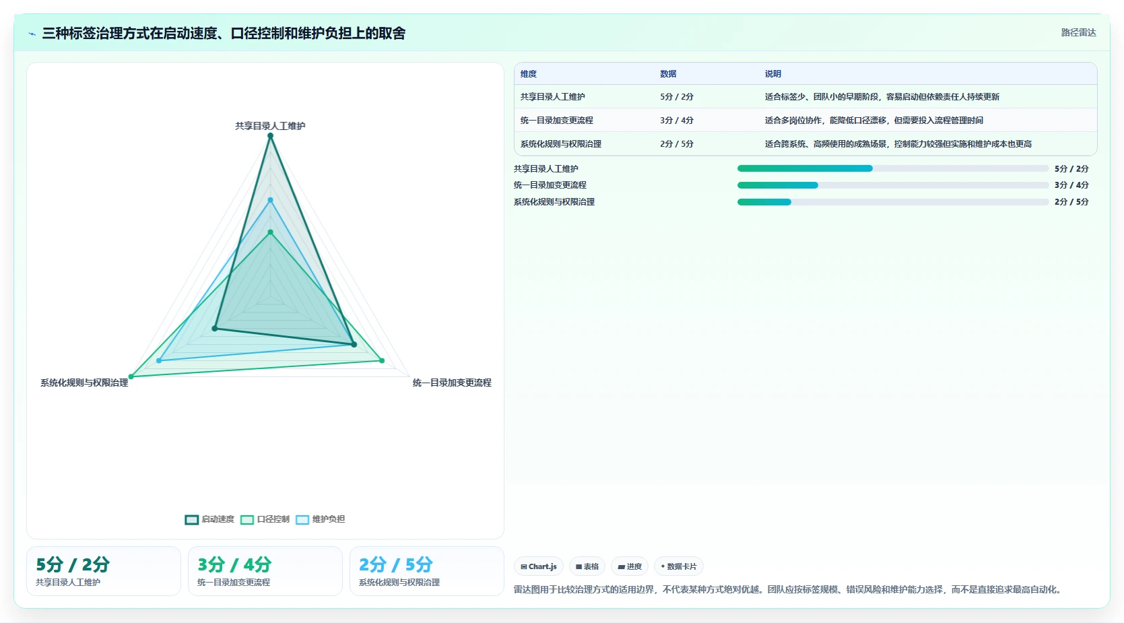Click the 数据卡片 tag chip
The width and height of the screenshot is (1124, 623).
(x=679, y=566)
